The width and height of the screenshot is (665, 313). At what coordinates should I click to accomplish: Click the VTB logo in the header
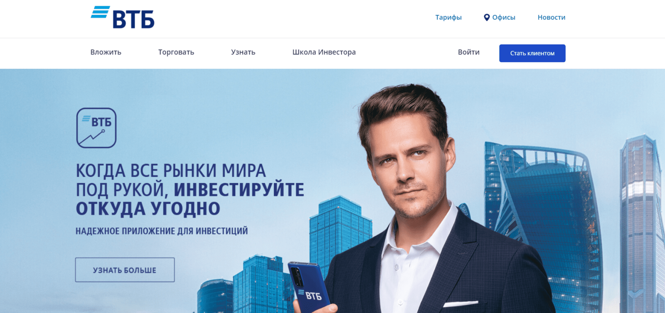(123, 17)
